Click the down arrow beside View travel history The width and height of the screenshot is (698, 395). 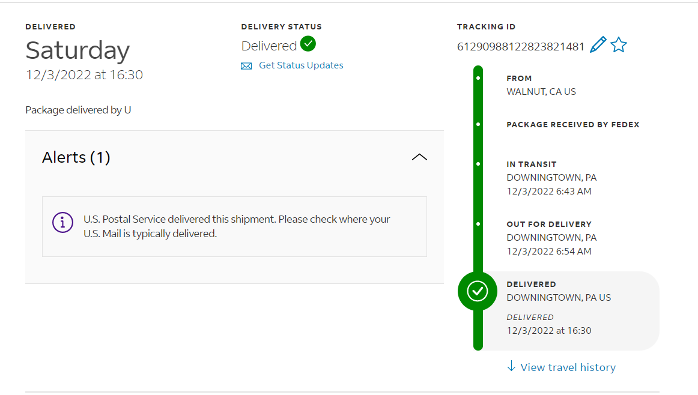pyautogui.click(x=511, y=366)
